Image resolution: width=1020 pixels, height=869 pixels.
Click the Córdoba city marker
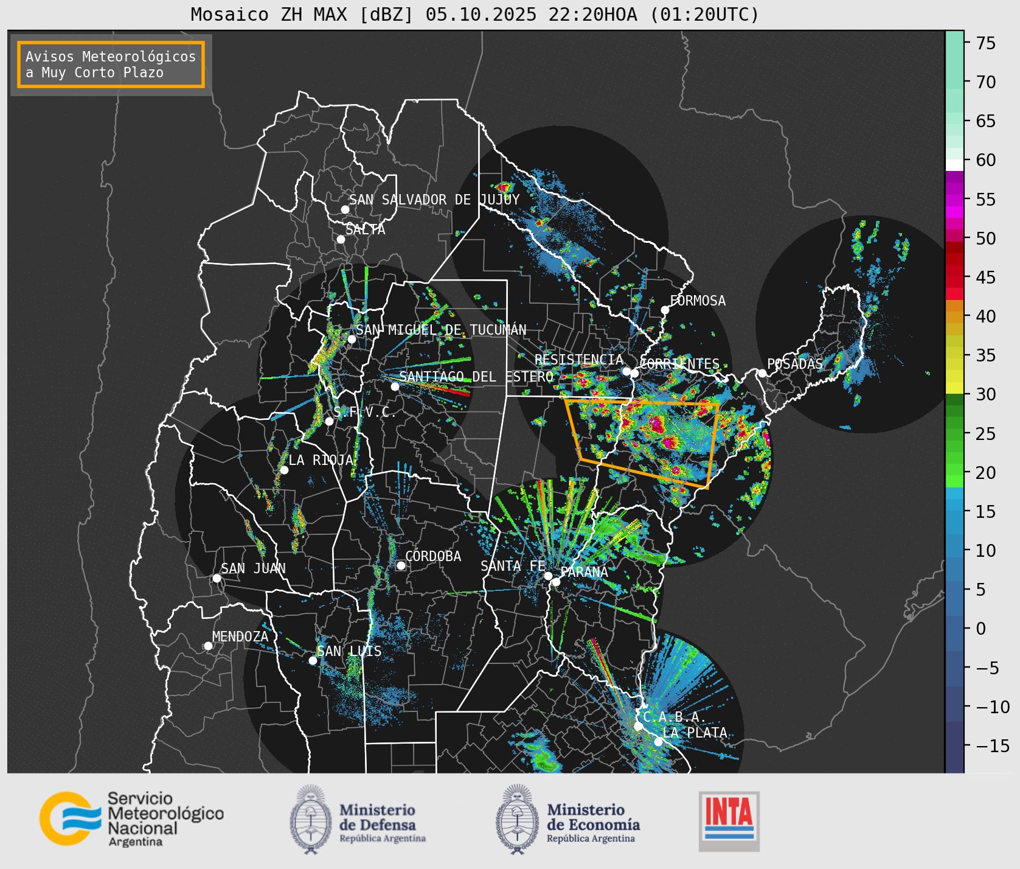[401, 565]
